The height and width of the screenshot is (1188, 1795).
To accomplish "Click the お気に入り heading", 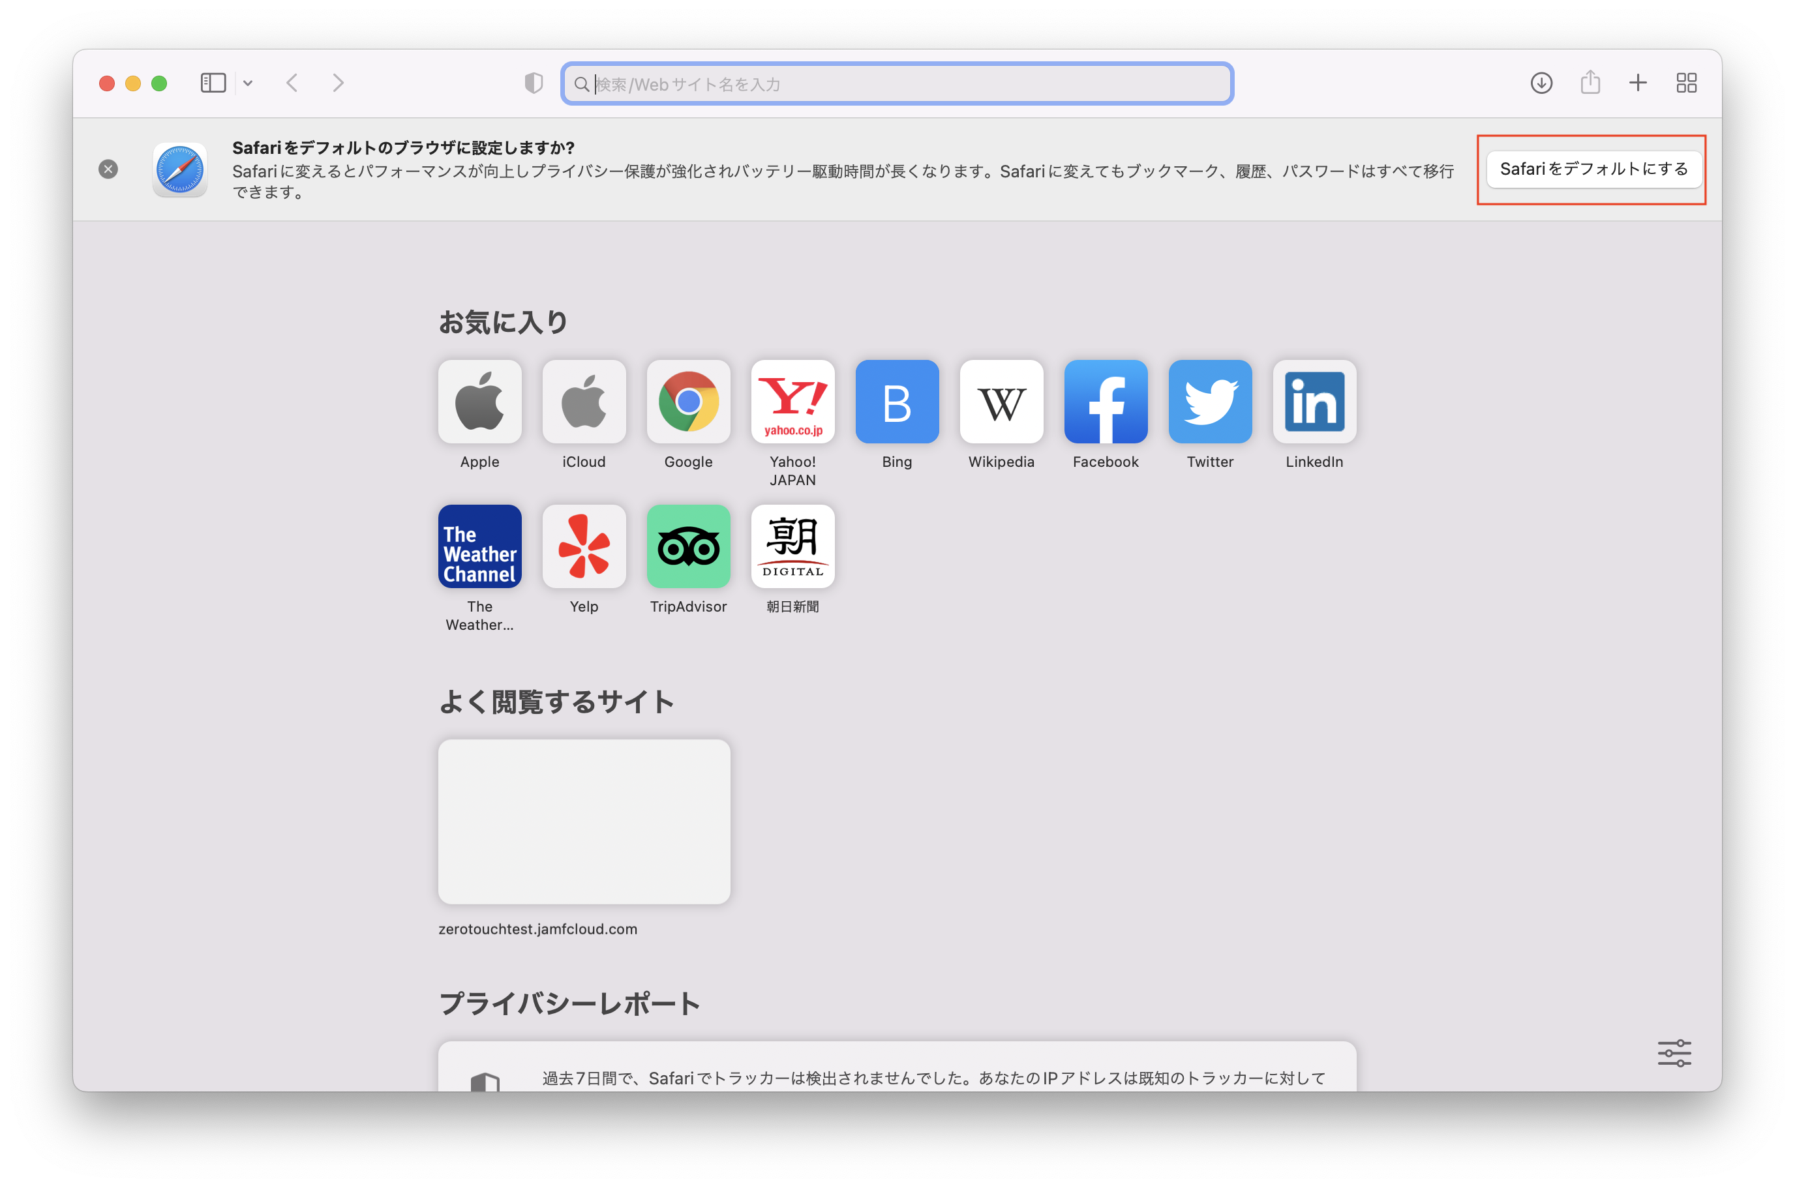I will tap(503, 322).
